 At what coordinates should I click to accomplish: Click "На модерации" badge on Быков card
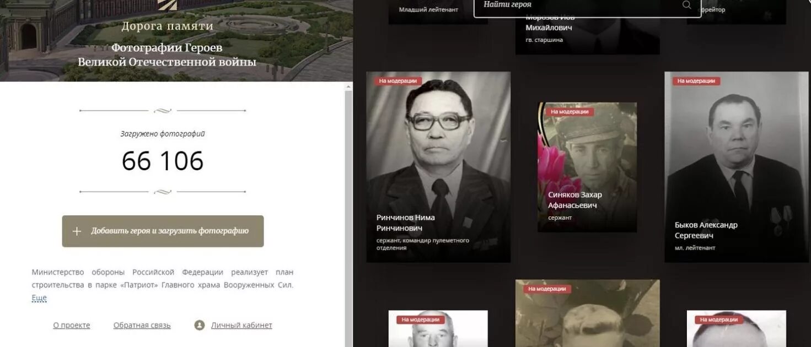pyautogui.click(x=696, y=81)
